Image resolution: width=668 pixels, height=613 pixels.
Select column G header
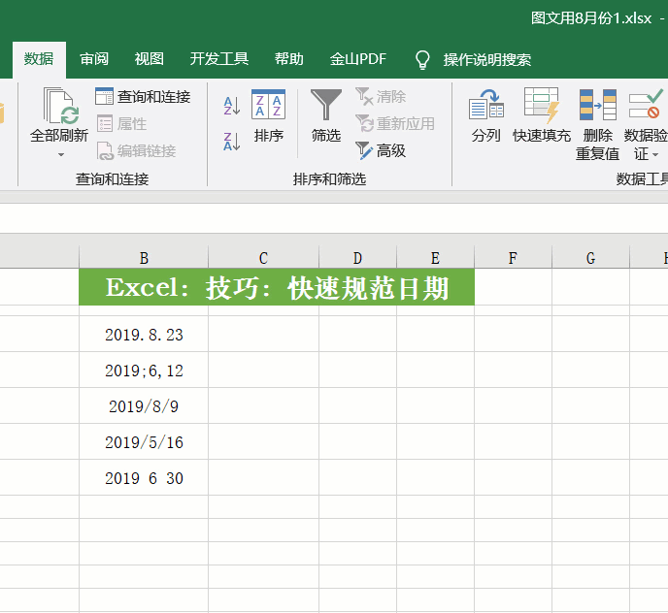tap(590, 258)
